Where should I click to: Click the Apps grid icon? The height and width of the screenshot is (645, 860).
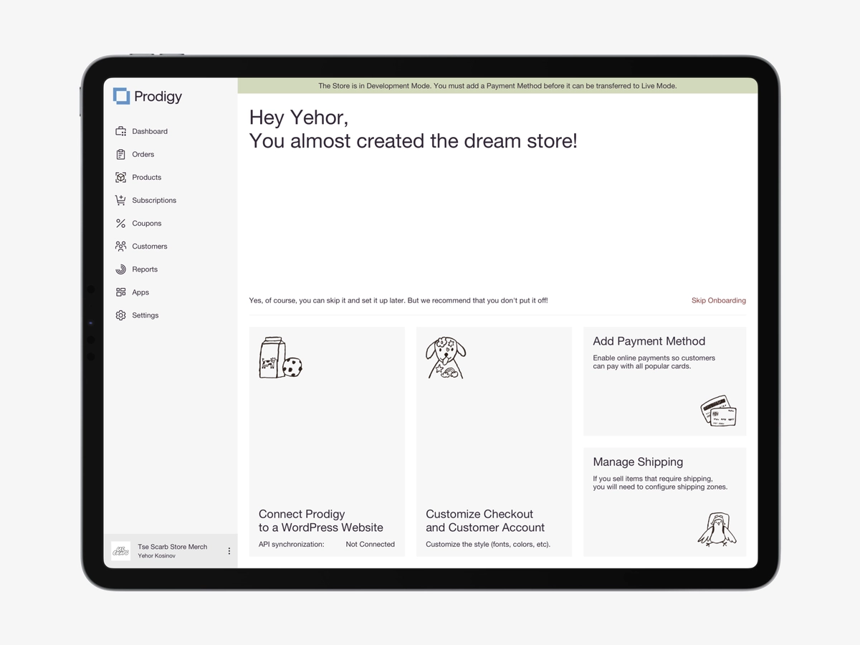click(120, 292)
